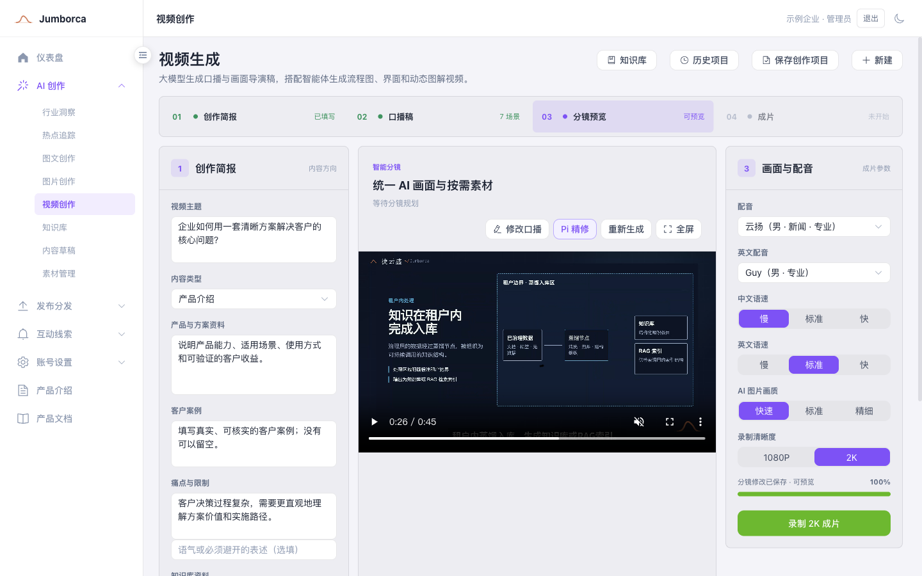922x576 pixels.
Task: Create a new project with 新建
Action: (x=877, y=60)
